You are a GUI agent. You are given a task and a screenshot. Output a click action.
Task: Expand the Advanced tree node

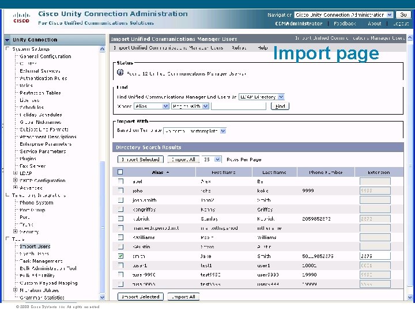point(16,187)
